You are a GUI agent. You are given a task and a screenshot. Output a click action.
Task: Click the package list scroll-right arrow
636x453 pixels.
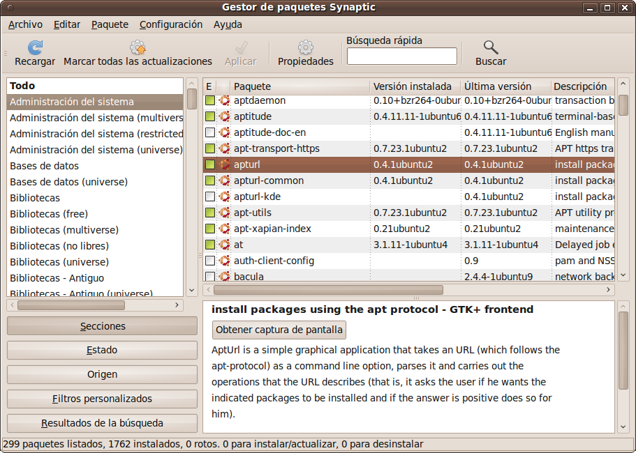pos(608,290)
